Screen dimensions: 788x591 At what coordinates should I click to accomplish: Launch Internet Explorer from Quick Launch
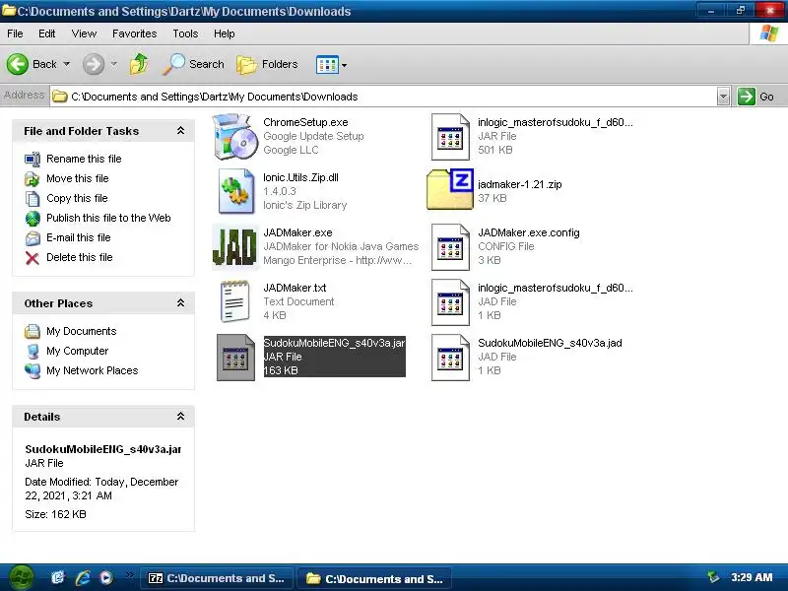coord(83,578)
